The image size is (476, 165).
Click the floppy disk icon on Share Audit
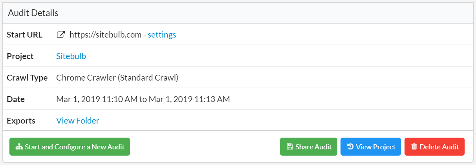click(290, 147)
